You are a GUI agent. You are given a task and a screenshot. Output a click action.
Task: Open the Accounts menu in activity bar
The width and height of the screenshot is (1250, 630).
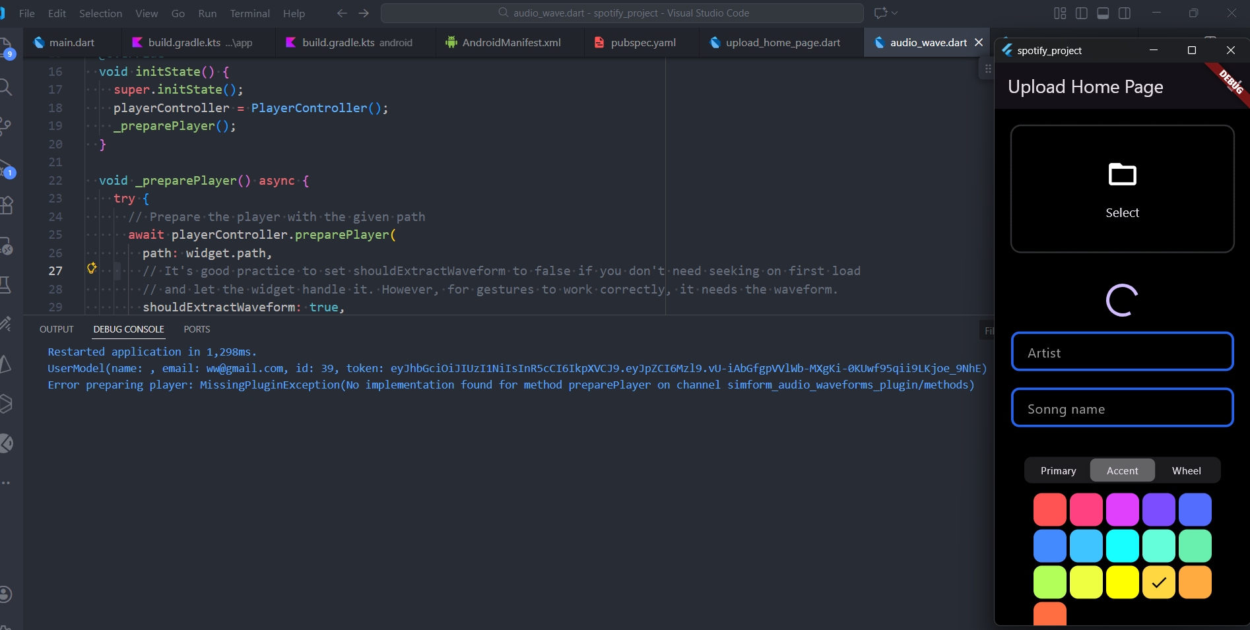click(5, 594)
